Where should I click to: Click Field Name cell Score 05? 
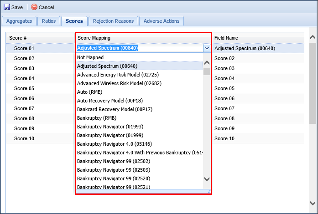(x=258, y=88)
